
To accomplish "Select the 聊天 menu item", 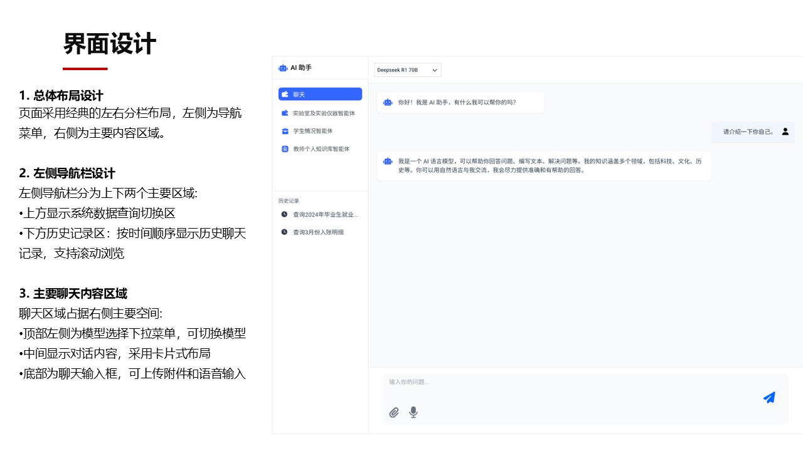I will click(320, 94).
